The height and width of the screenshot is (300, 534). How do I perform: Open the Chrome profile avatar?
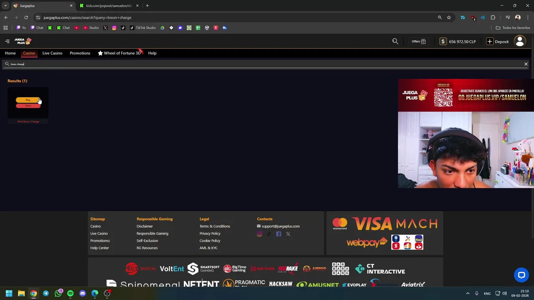click(518, 17)
